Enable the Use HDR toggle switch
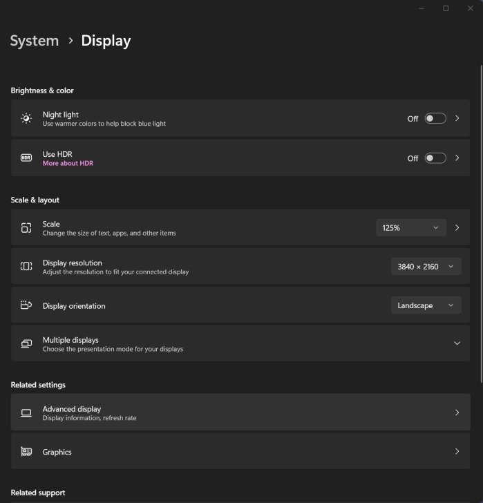This screenshot has width=483, height=503. [x=435, y=158]
